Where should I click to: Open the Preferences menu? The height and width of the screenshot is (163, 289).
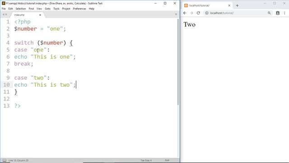(79, 9)
